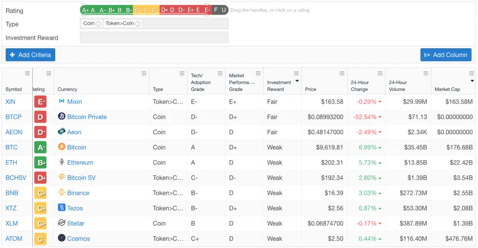Click the B+ rating badge for Ethereum

[40, 163]
